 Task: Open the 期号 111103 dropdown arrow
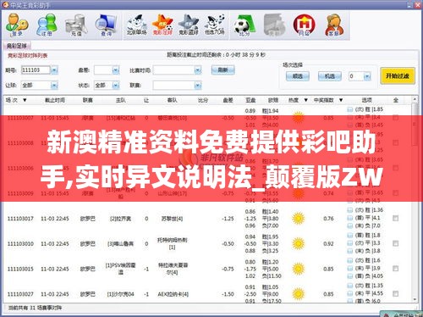click(54, 70)
